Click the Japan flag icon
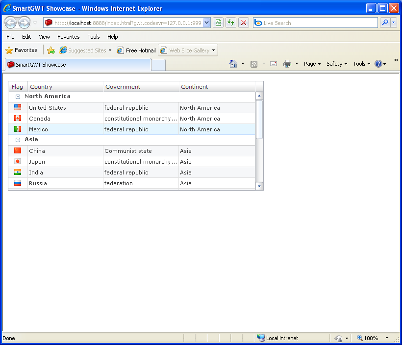This screenshot has width=402, height=345. [18, 161]
